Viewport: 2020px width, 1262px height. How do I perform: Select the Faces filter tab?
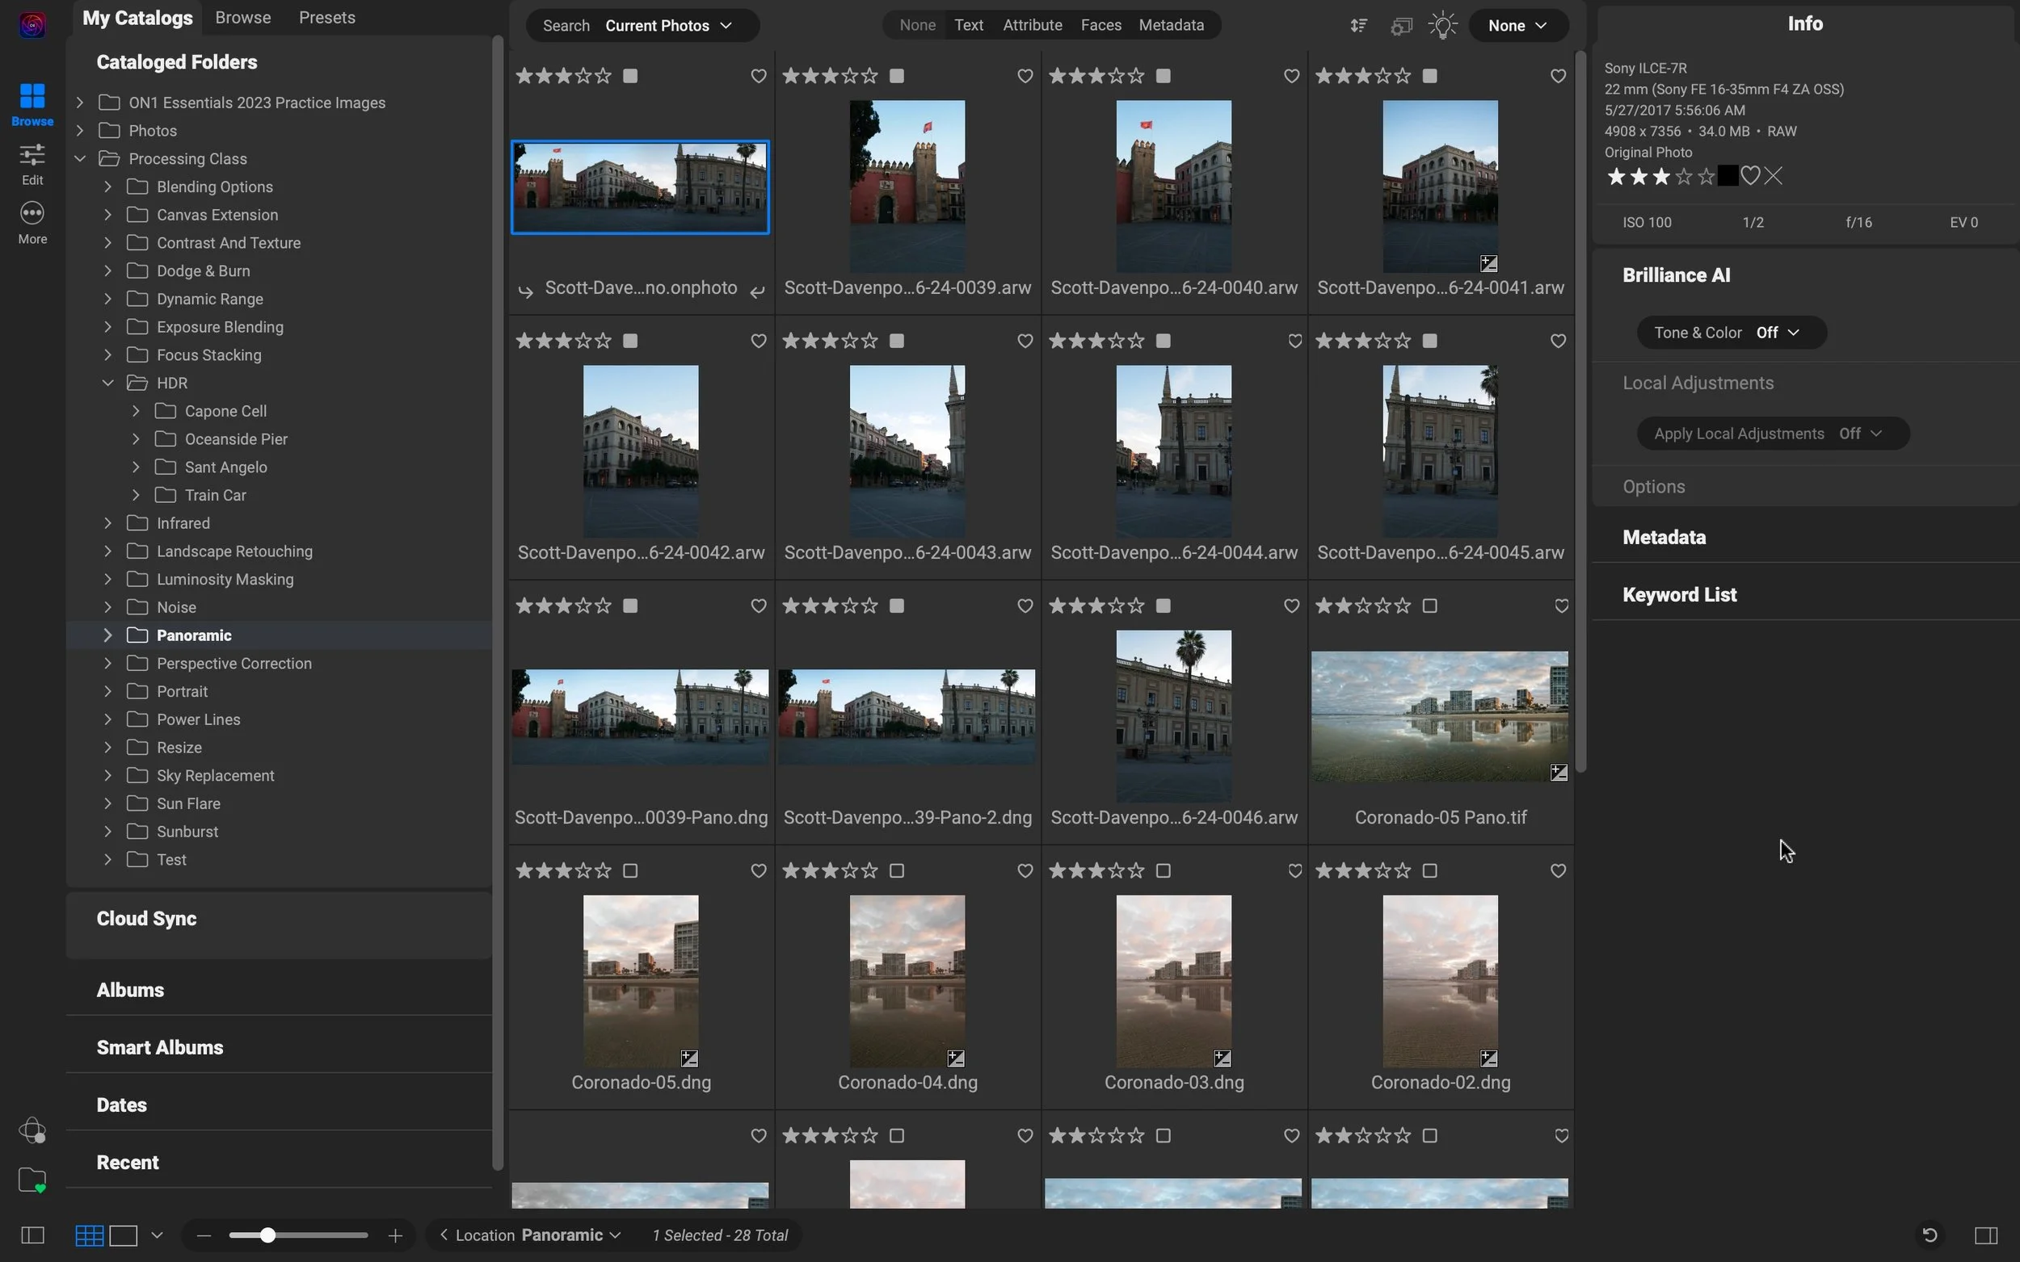point(1100,25)
